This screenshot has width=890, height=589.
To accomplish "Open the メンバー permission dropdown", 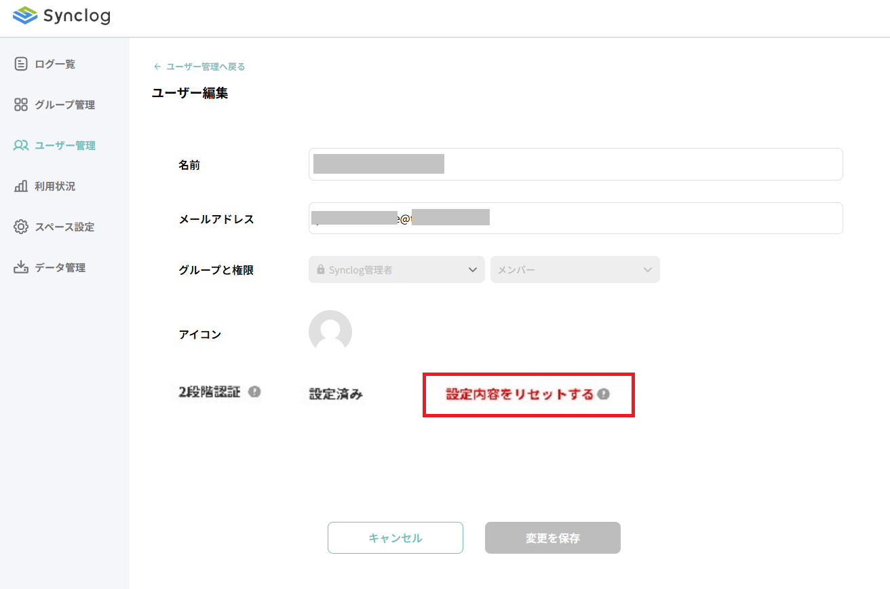I will 575,269.
